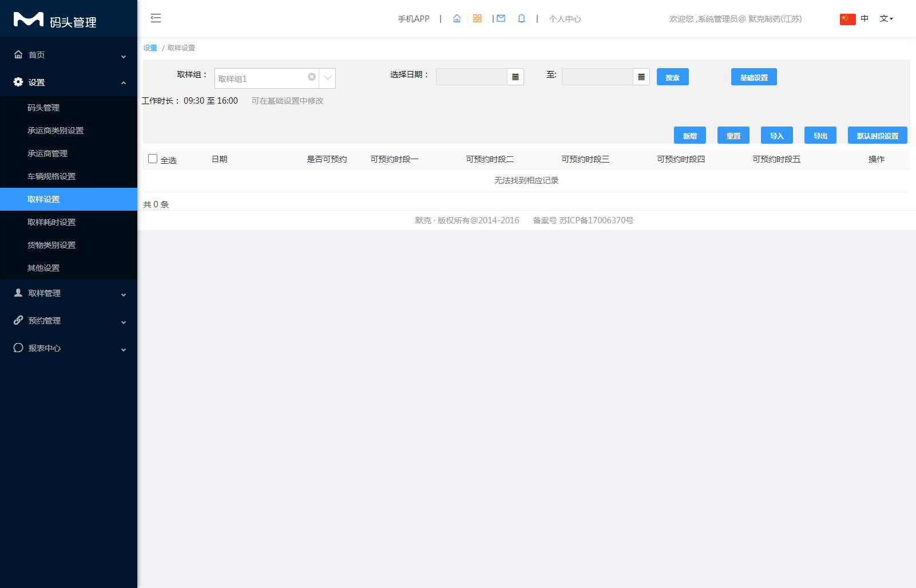Click the 设置 breadcrumb link
Screen dimensions: 916x588
pos(150,48)
